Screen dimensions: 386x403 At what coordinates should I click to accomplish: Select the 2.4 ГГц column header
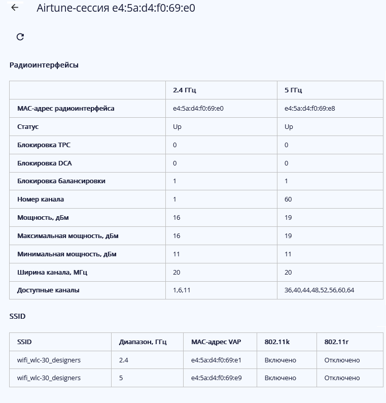click(x=184, y=90)
